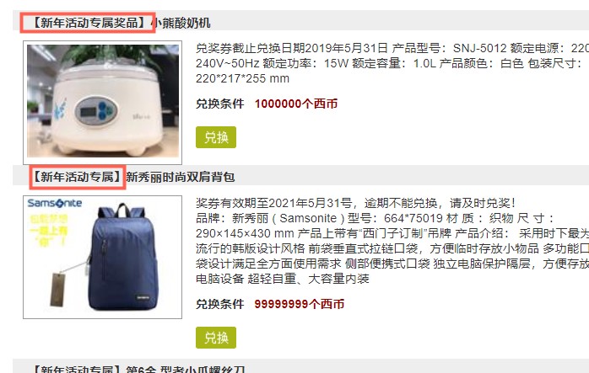Open the 小熊酸奶机 product photo
Viewport: 589px width, 373px height.
click(x=103, y=103)
